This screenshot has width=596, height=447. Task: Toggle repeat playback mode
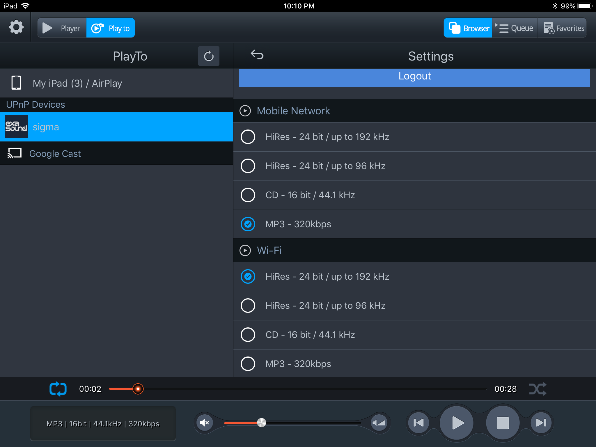point(58,389)
